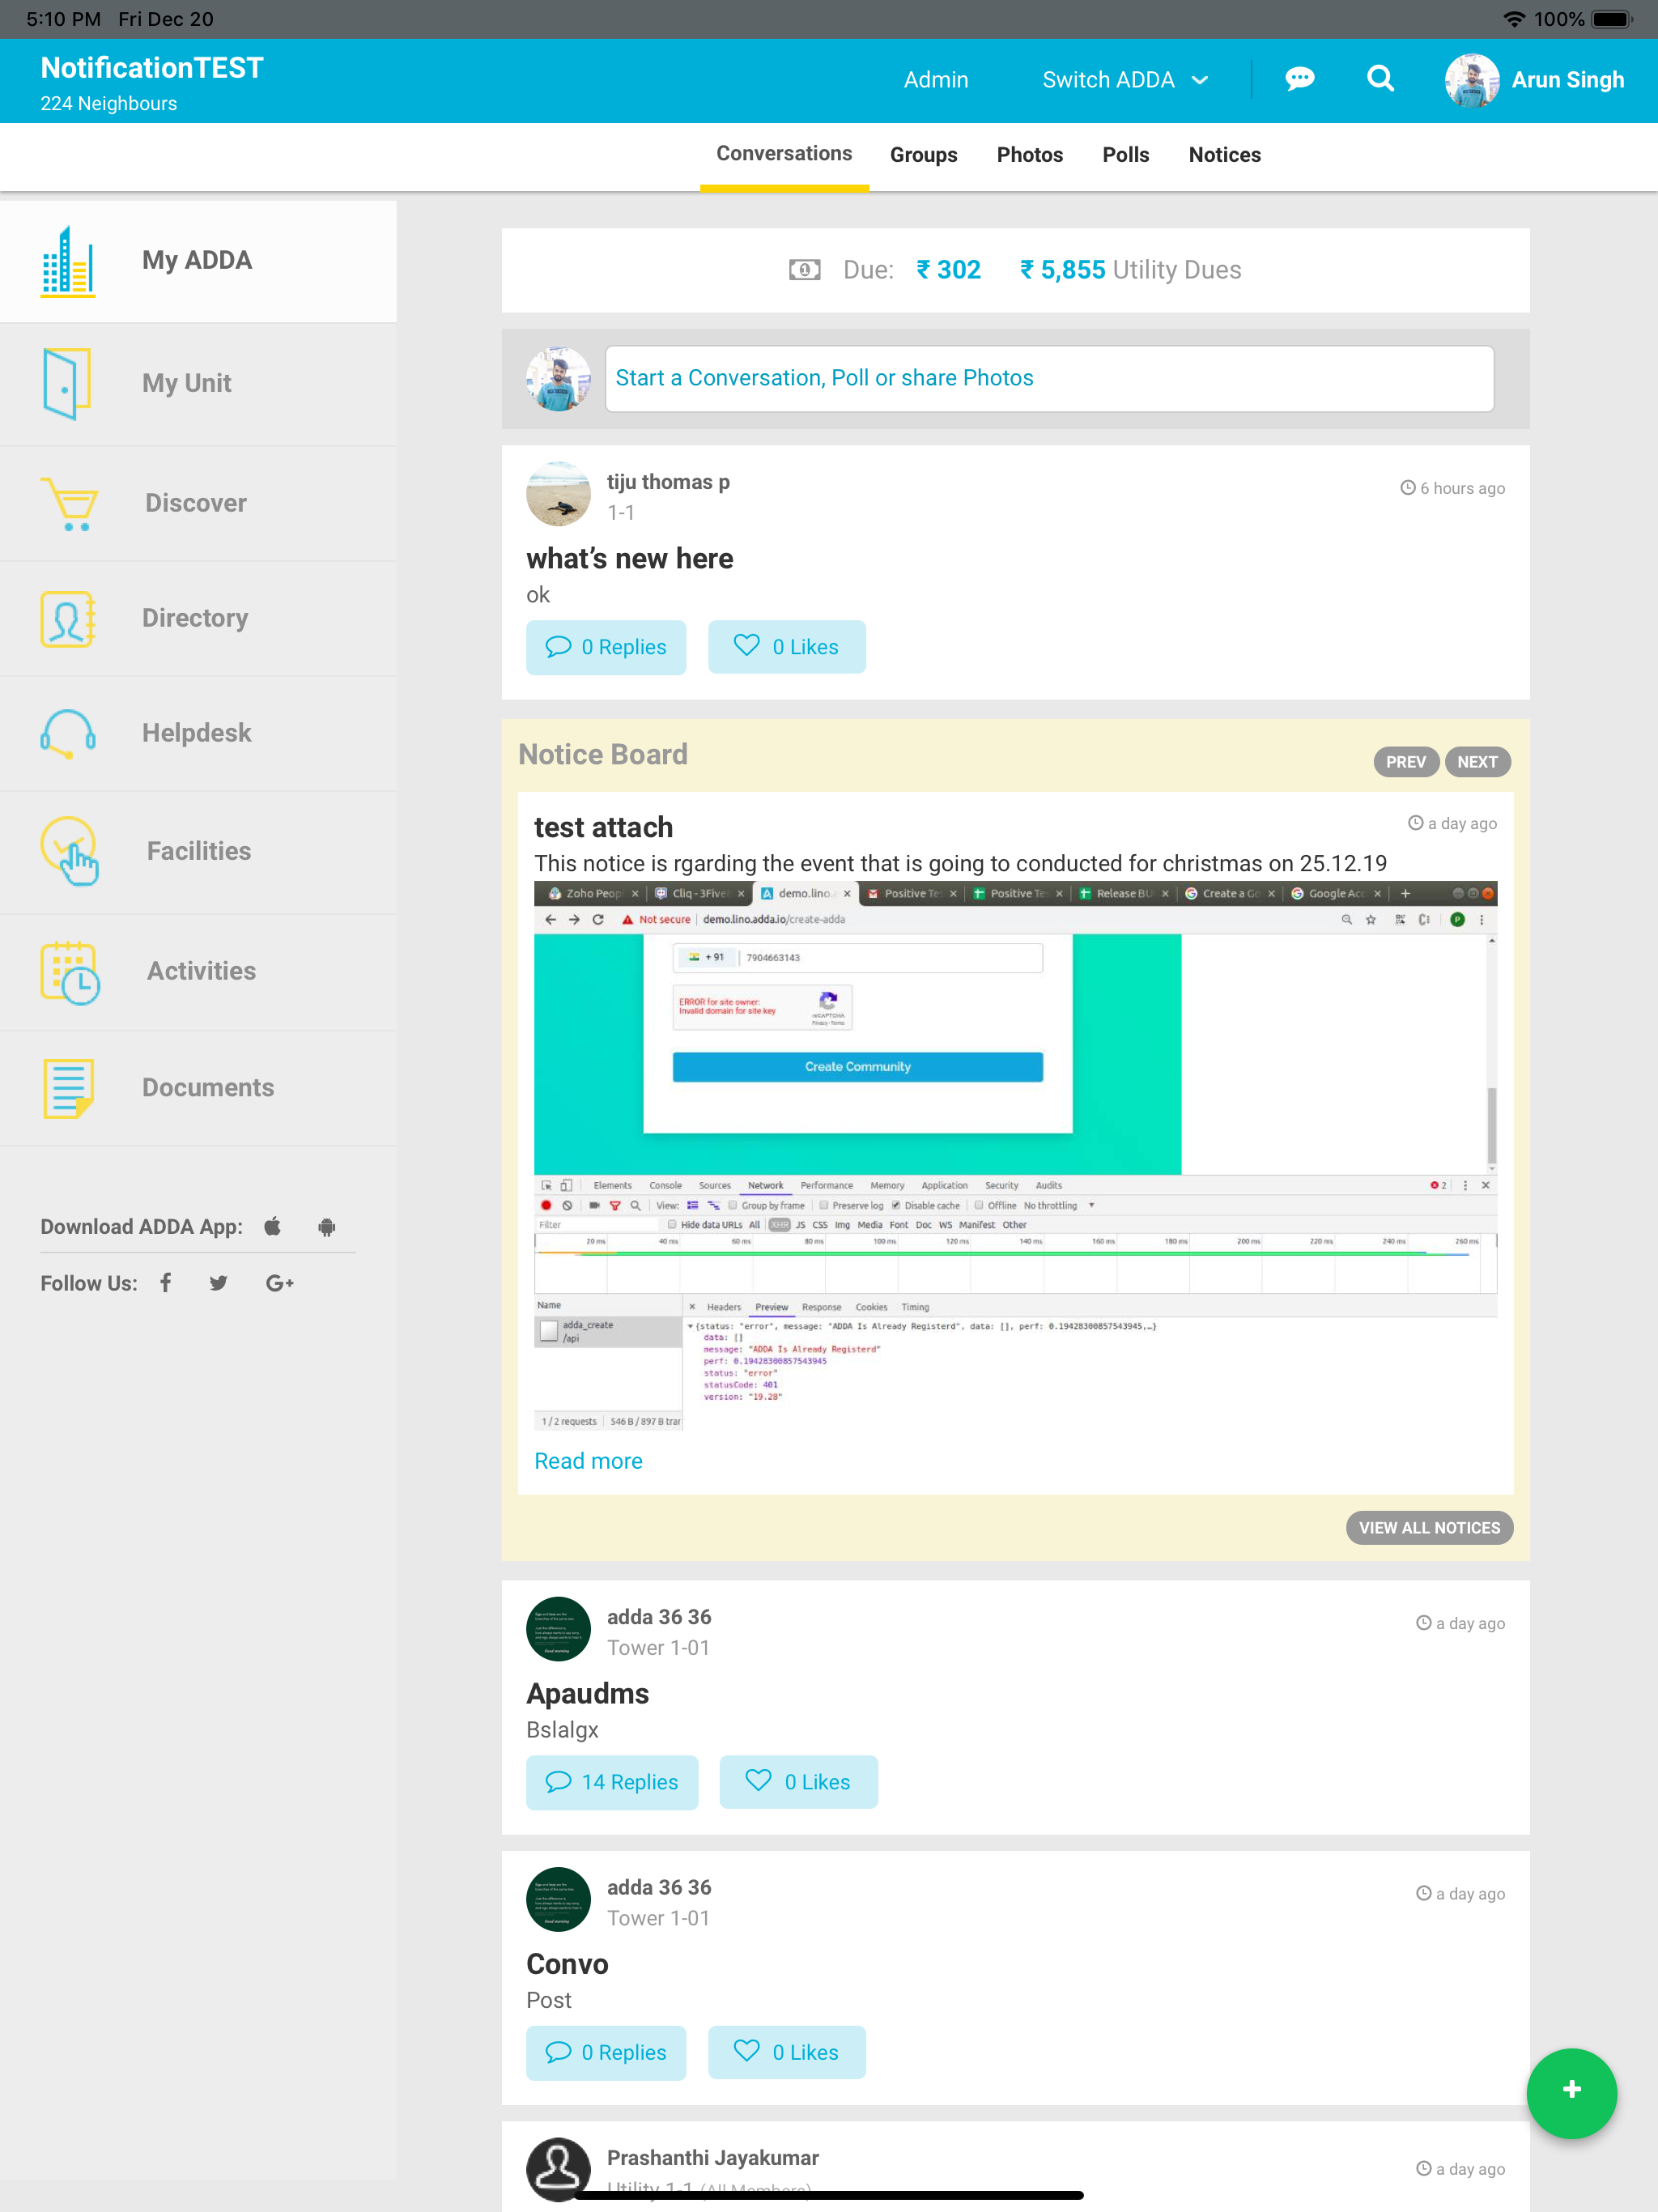This screenshot has height=2212, width=1658.
Task: Open Facilities hand-pointer icon
Action: tap(70, 851)
